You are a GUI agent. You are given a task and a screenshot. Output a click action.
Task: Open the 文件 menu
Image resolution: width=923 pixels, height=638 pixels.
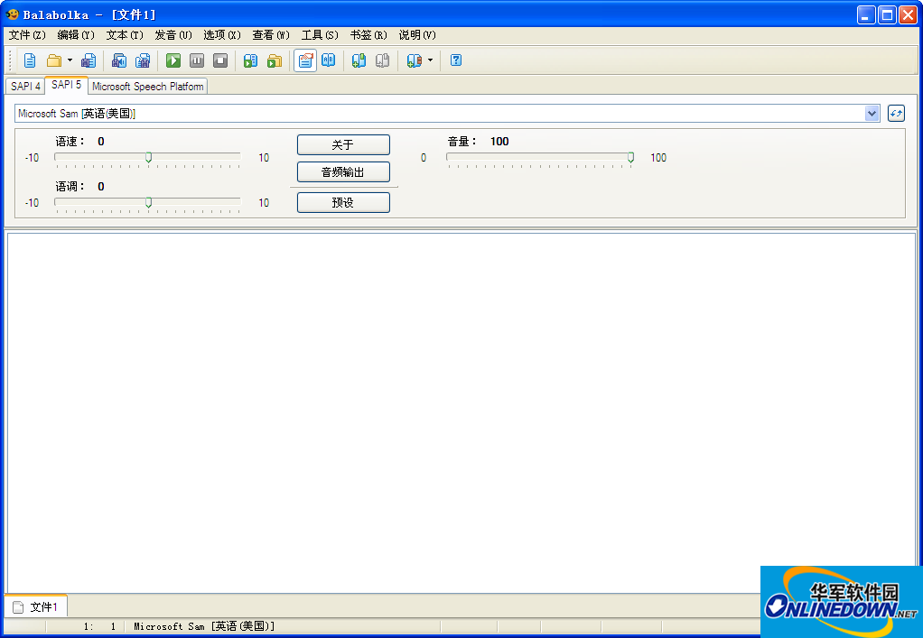click(27, 35)
